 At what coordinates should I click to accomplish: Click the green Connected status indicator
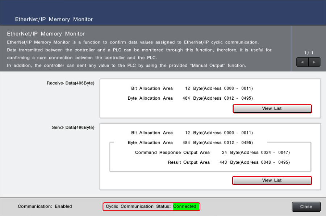tap(185, 207)
